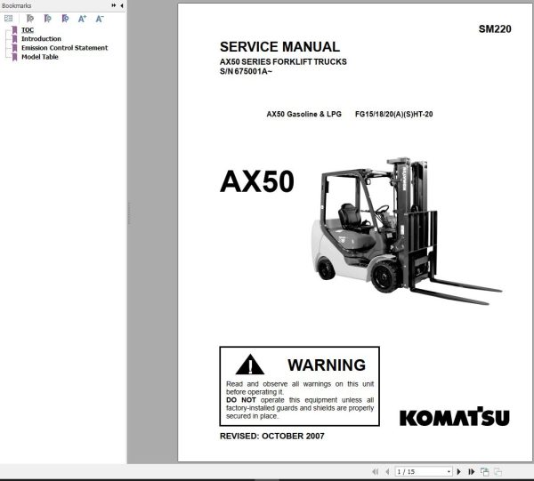Click the second bookmark toolbar flag icon

click(48, 19)
